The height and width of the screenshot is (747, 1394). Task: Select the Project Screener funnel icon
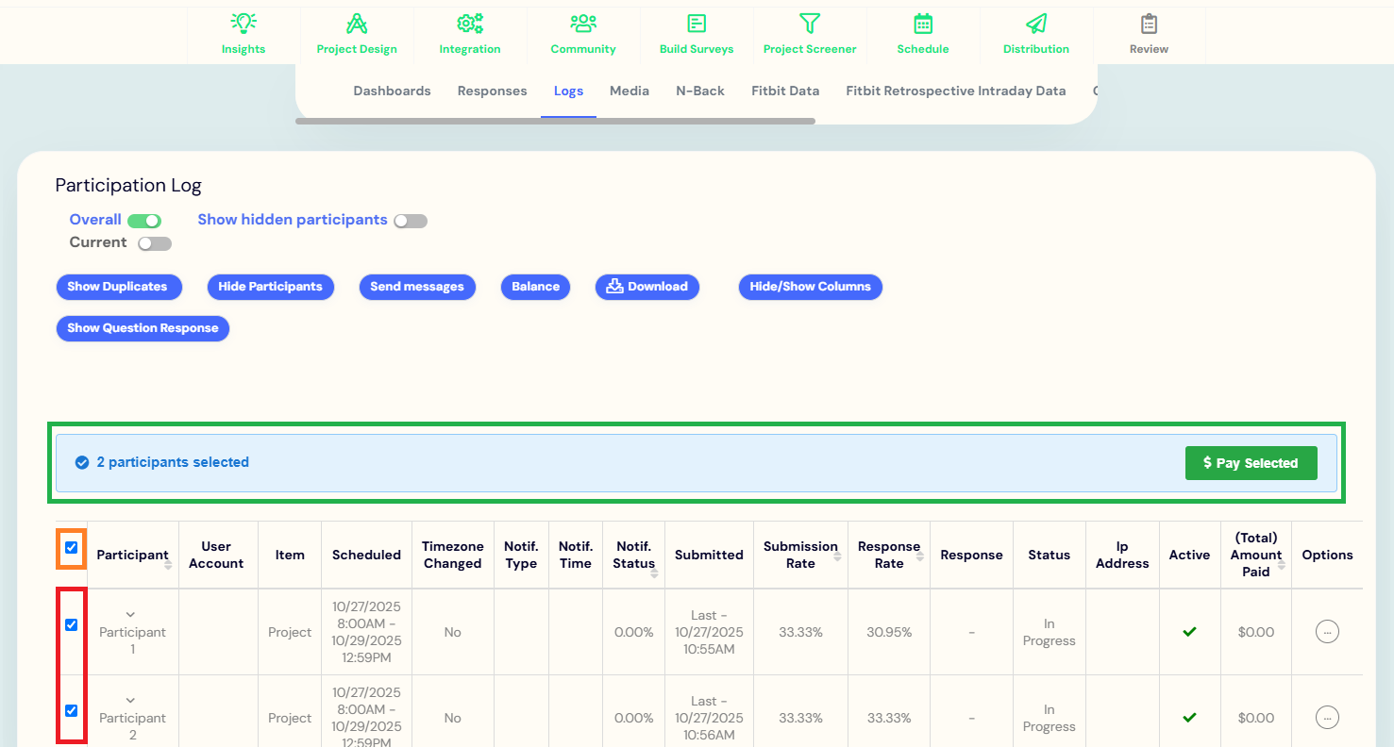coord(810,25)
